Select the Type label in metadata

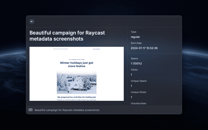click(134, 32)
